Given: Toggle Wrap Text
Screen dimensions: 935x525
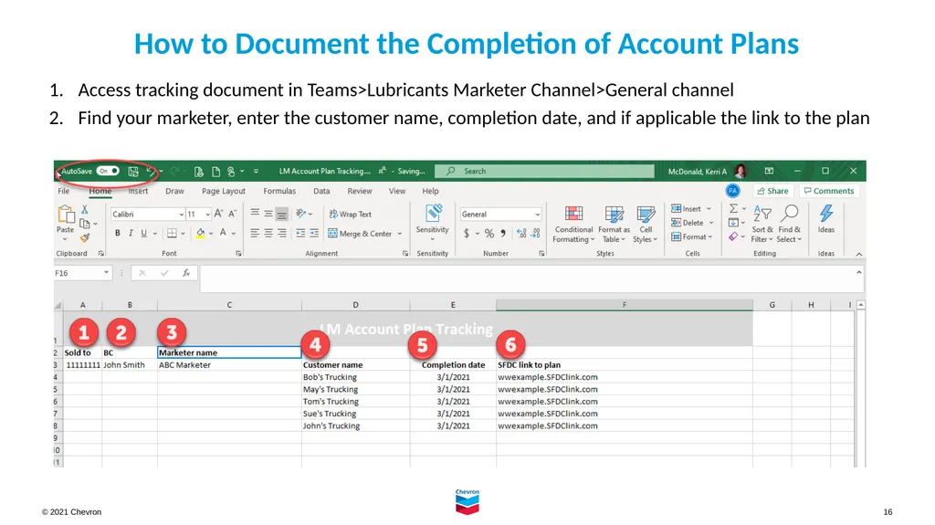Looking at the screenshot, I should [x=350, y=215].
